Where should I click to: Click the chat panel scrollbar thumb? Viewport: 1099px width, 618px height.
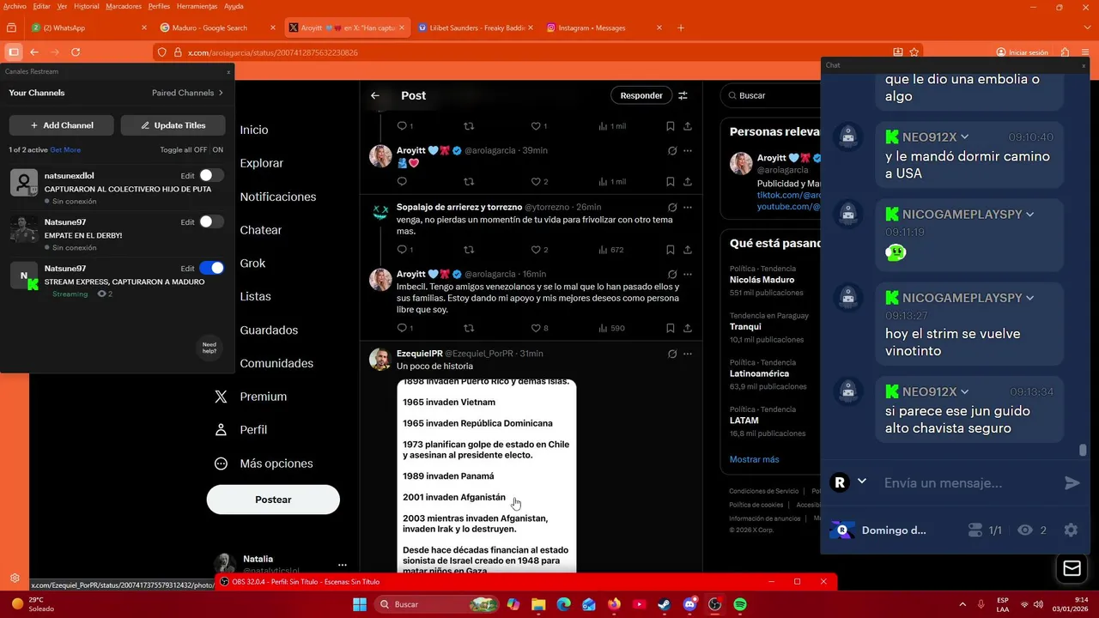1083,450
